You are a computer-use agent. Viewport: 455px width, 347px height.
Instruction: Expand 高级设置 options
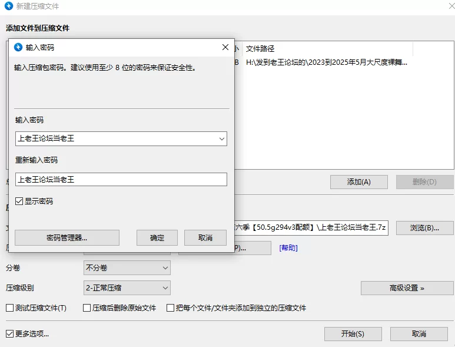click(407, 288)
